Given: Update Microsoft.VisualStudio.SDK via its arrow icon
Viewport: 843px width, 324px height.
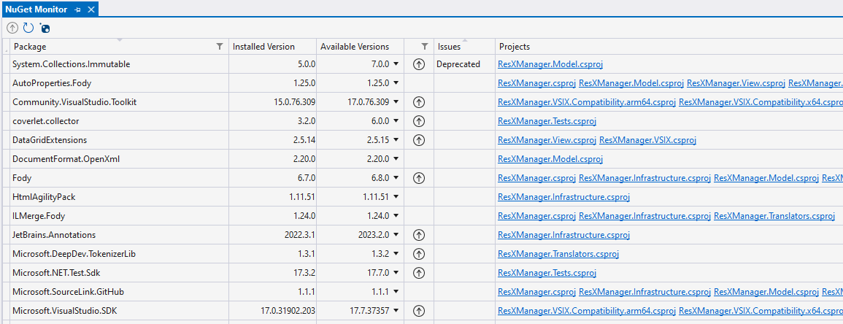Looking at the screenshot, I should pyautogui.click(x=419, y=311).
